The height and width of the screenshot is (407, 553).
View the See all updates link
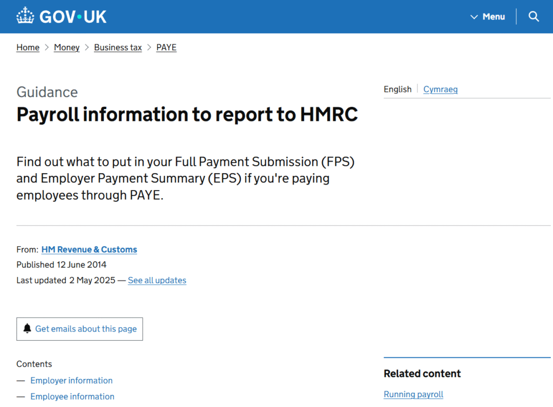tap(157, 280)
